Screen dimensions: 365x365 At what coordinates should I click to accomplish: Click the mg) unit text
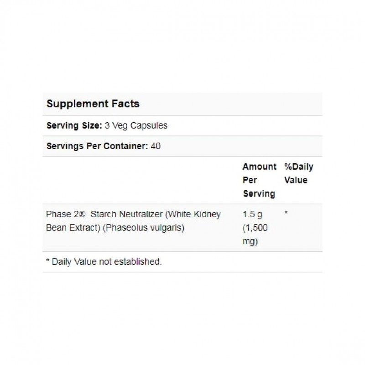(250, 241)
